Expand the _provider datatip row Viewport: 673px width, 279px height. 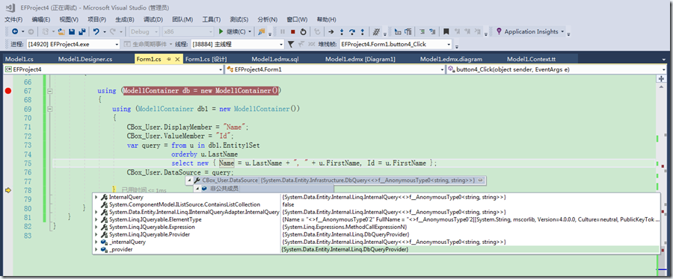tap(96, 249)
